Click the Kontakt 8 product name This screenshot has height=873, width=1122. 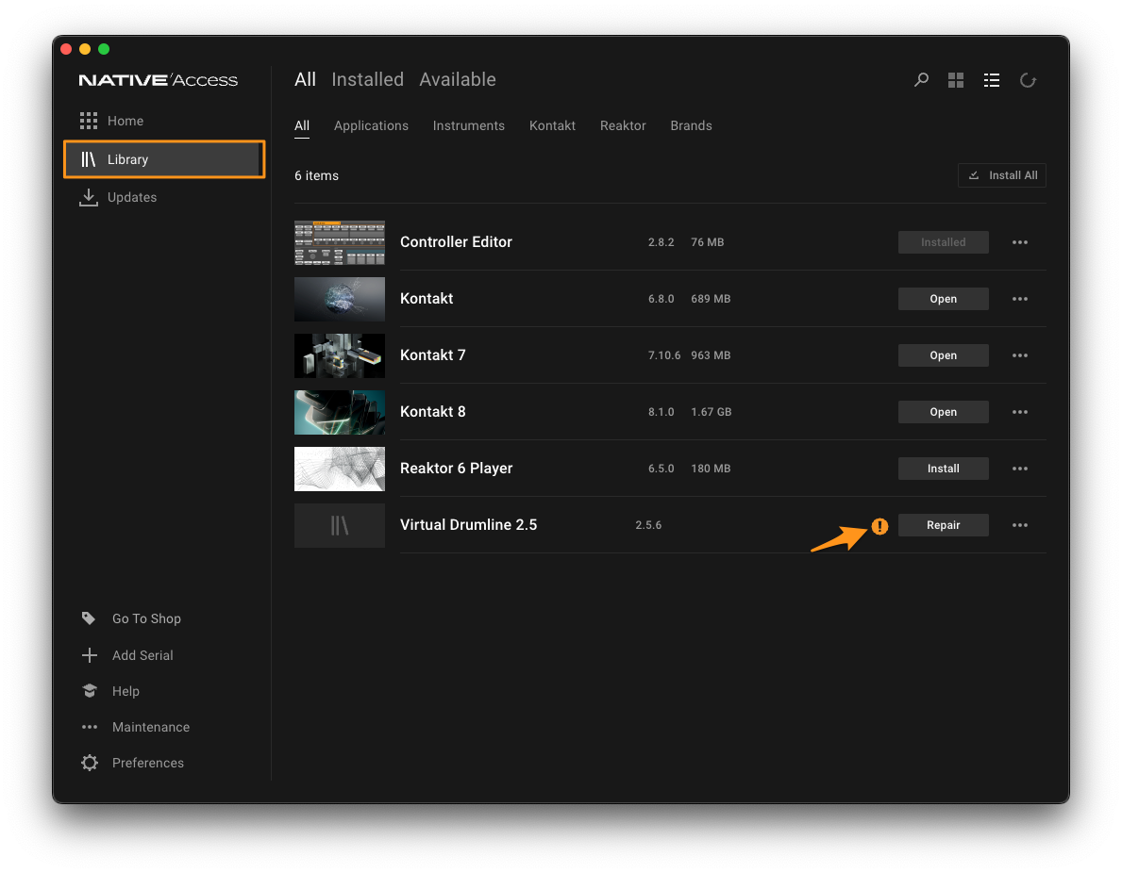(x=433, y=411)
